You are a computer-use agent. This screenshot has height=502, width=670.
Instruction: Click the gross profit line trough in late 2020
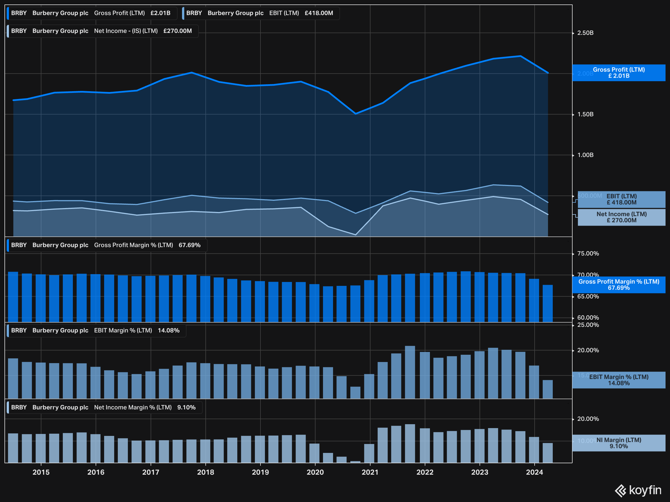[356, 114]
